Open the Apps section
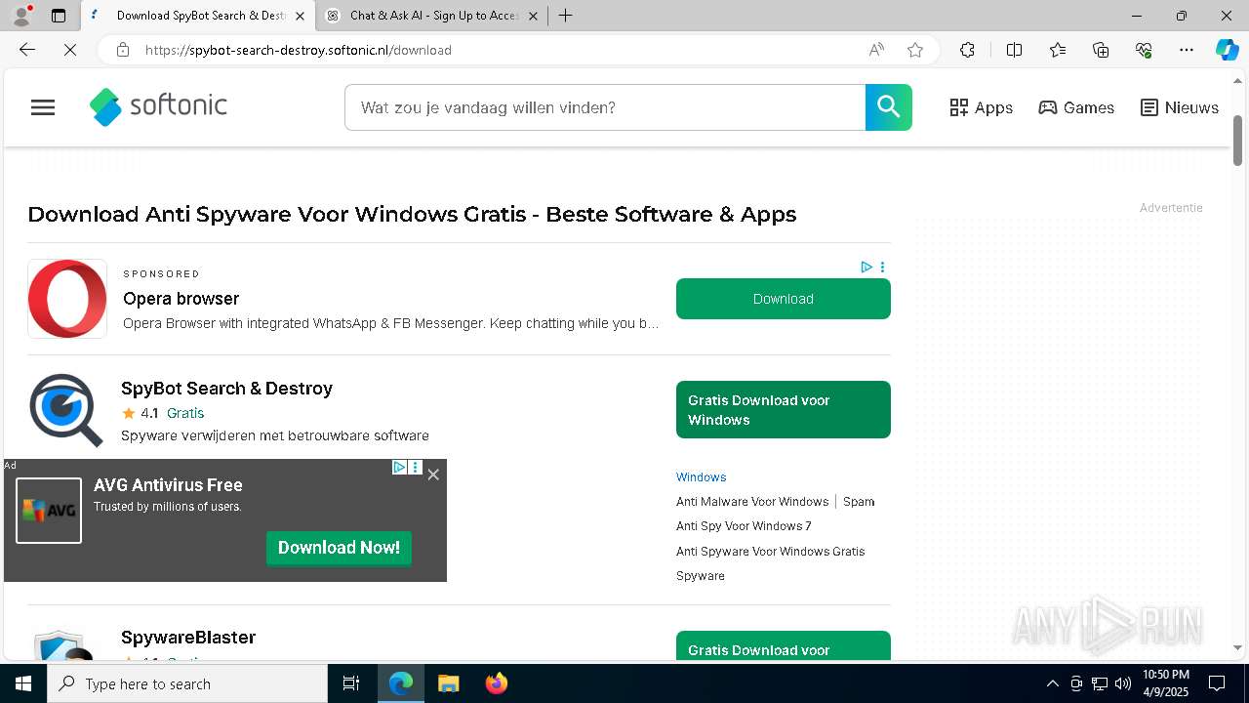1249x703 pixels. (x=982, y=107)
